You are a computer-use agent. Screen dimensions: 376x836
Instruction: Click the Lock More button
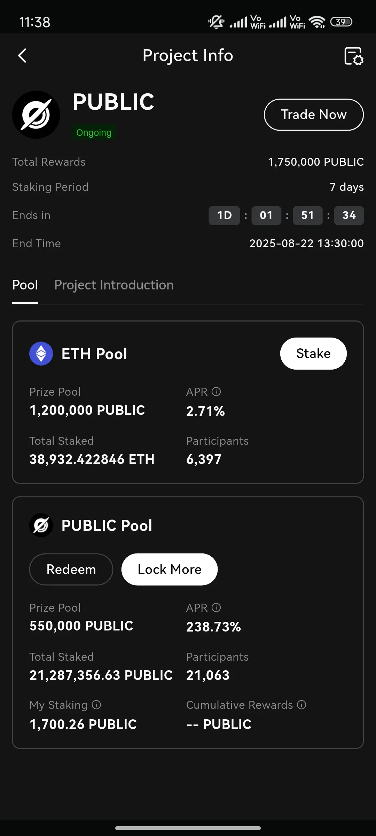[170, 570]
